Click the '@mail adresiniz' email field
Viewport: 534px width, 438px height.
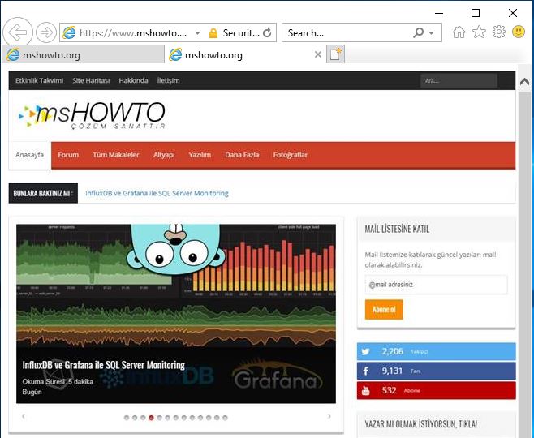[x=436, y=285]
